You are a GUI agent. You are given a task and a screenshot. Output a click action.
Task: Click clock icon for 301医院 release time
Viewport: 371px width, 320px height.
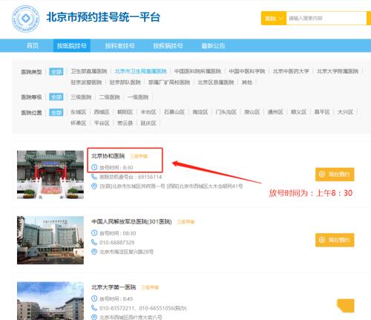tap(94, 233)
